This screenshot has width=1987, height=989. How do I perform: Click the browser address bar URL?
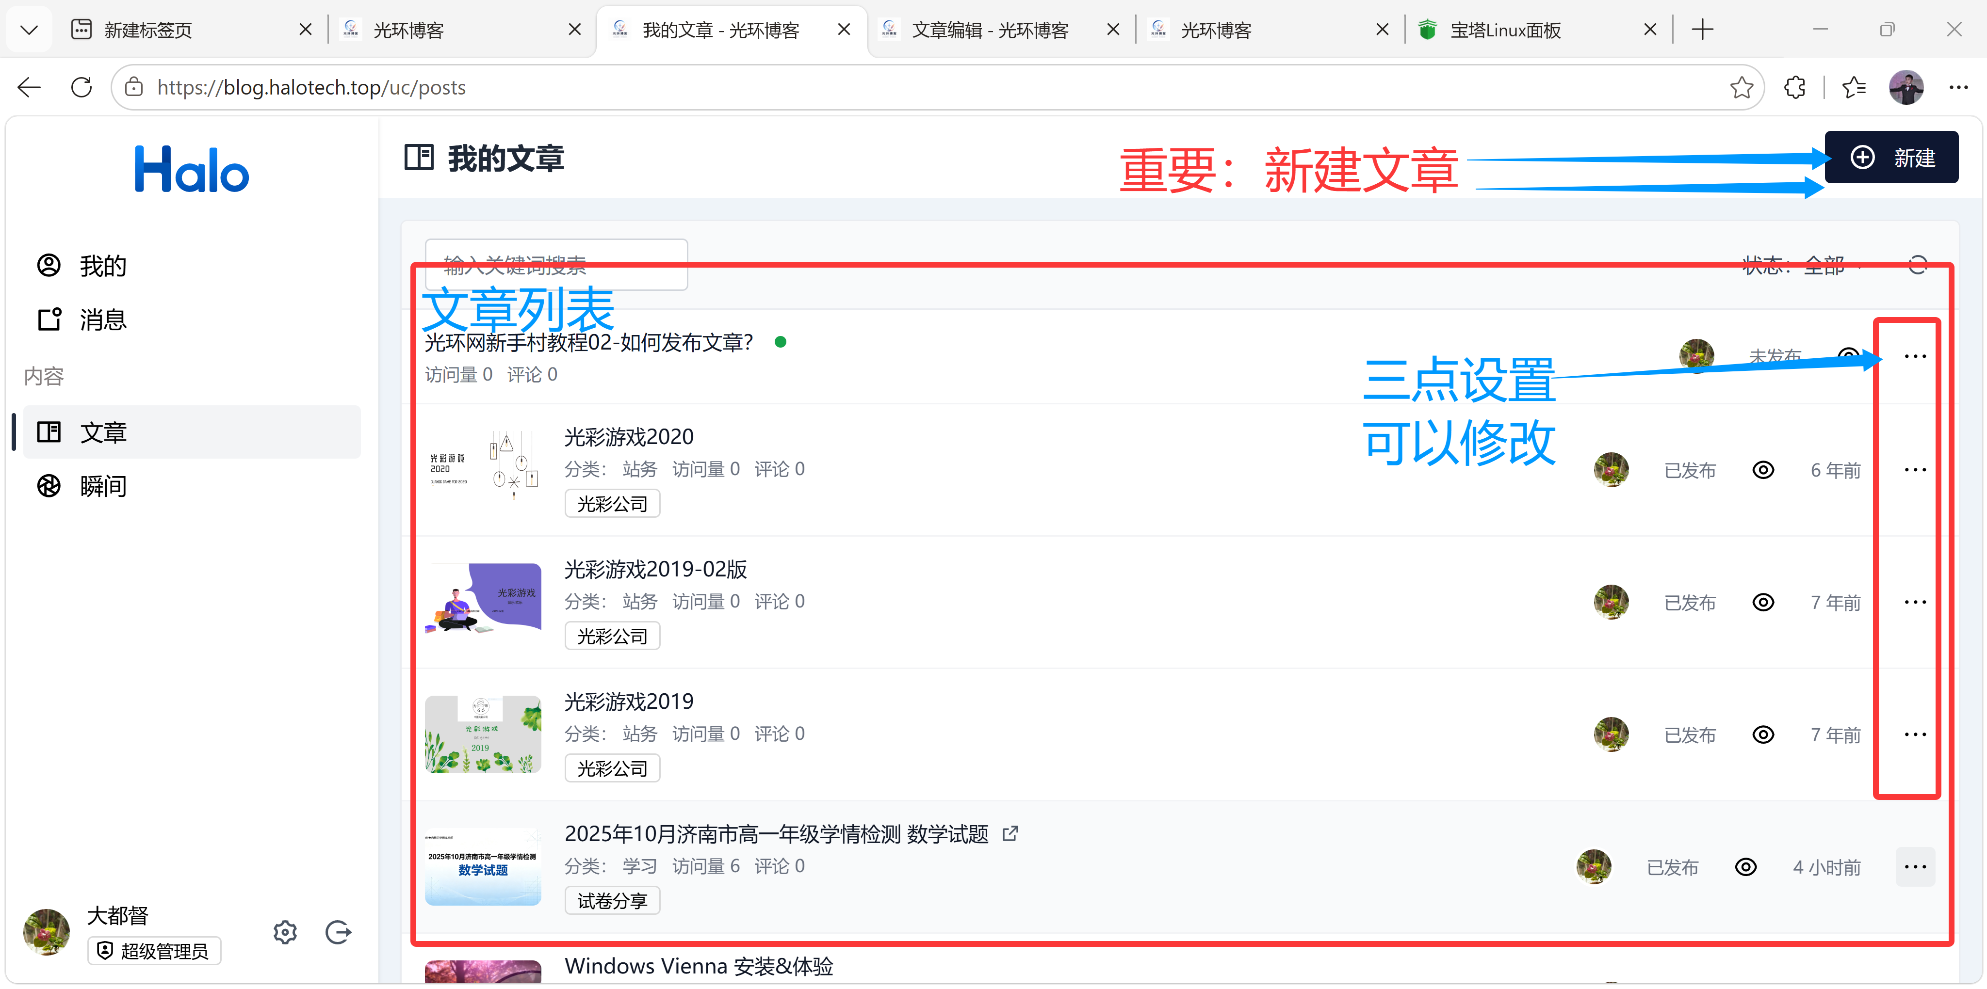pos(311,87)
